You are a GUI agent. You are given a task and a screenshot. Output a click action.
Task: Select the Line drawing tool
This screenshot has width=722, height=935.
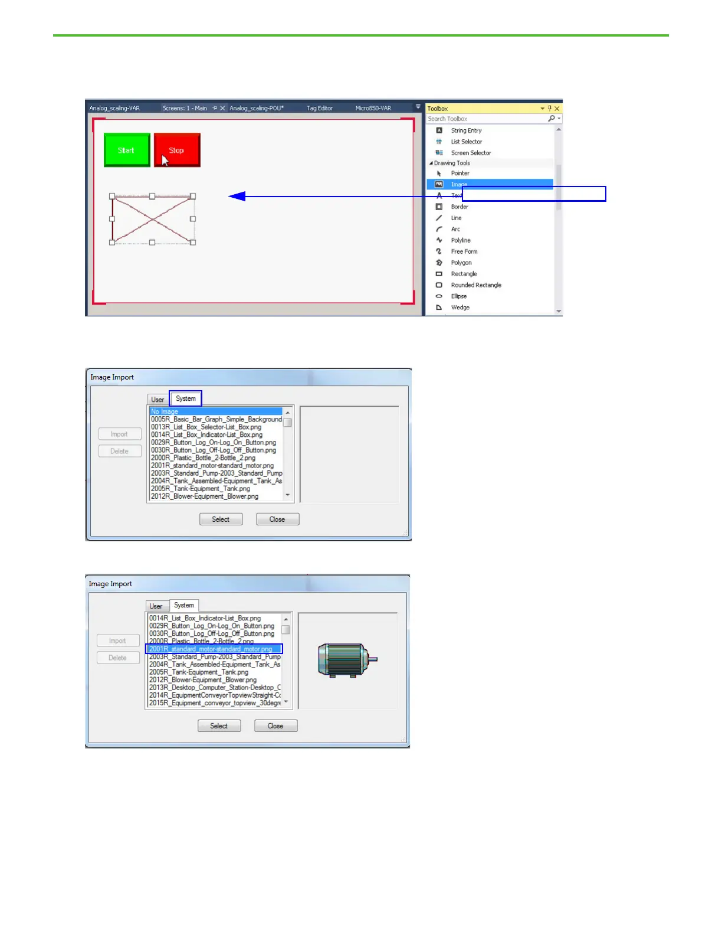[x=490, y=218]
